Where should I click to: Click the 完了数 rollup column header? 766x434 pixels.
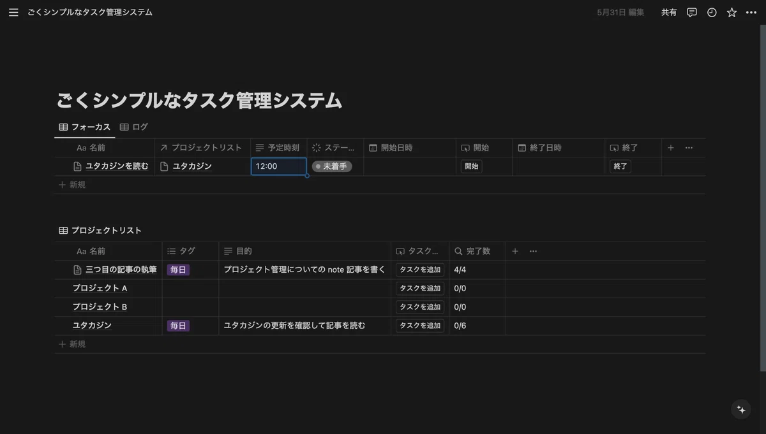[x=477, y=251]
